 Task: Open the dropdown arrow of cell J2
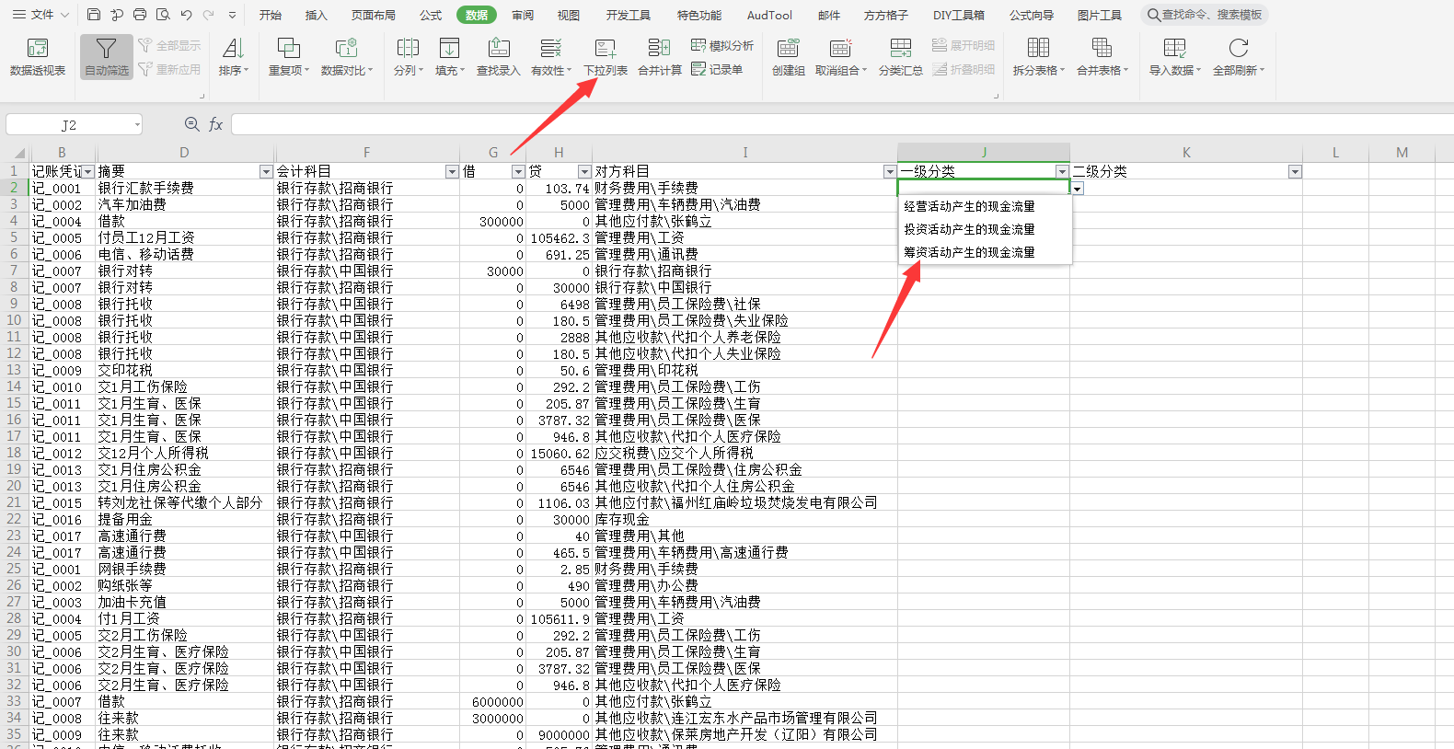(1077, 189)
